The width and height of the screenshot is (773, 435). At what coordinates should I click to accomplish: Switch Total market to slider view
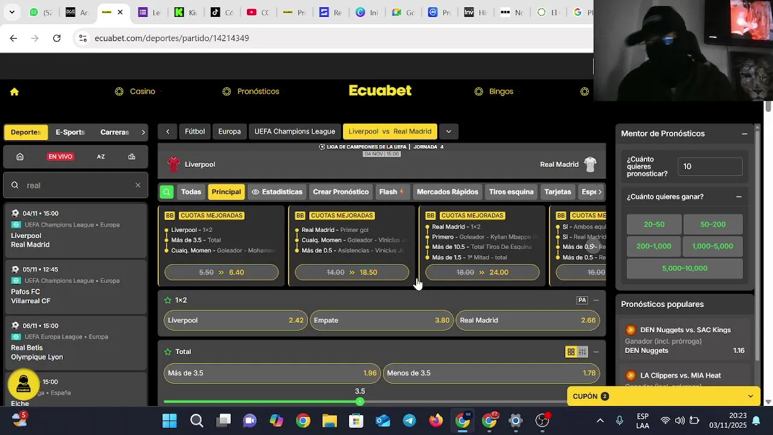coord(582,352)
